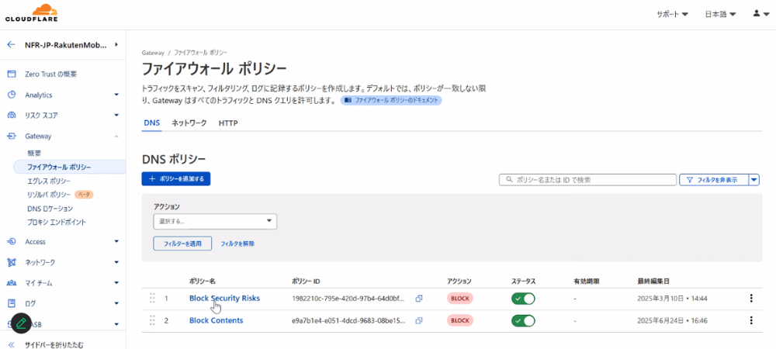Click the green pencil edit button
776x349 pixels.
tap(20, 323)
